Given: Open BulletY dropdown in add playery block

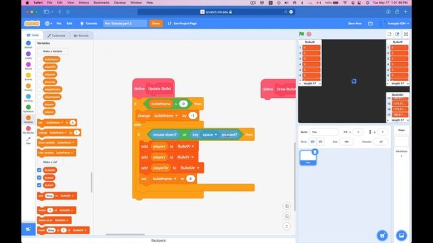Looking at the screenshot, I should [x=185, y=157].
